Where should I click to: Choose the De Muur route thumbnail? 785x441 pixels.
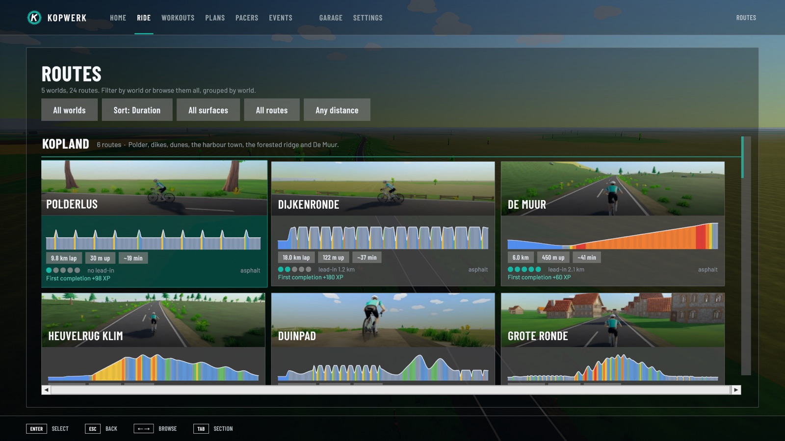pyautogui.click(x=612, y=189)
